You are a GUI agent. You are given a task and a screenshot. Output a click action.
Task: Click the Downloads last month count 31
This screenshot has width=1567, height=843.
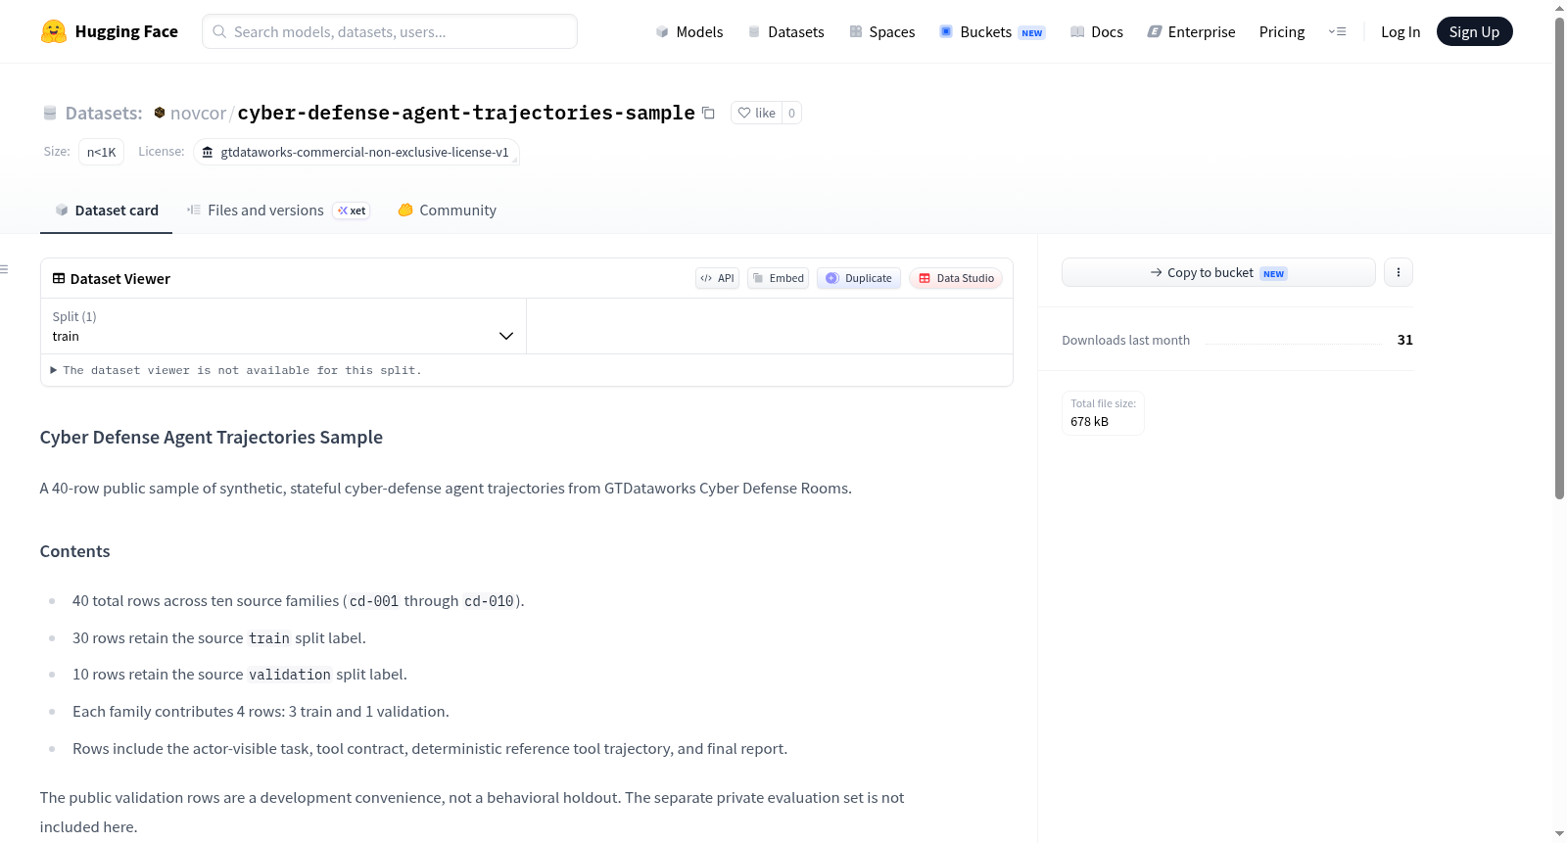(x=1404, y=340)
